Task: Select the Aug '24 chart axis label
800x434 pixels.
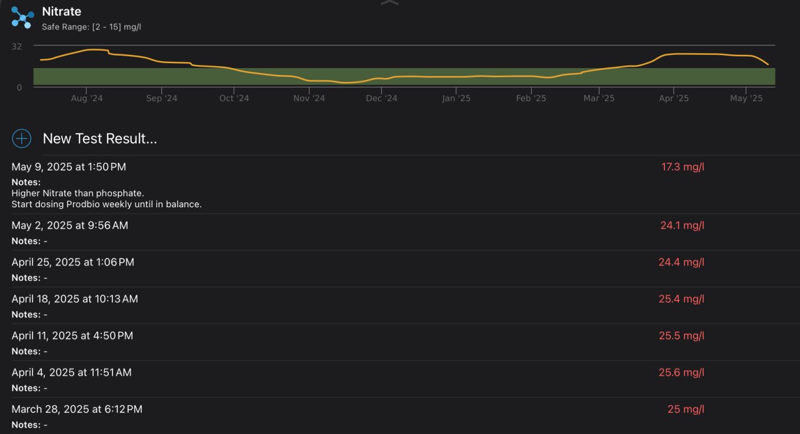Action: pos(87,99)
